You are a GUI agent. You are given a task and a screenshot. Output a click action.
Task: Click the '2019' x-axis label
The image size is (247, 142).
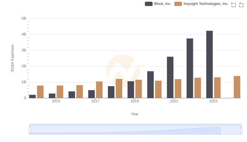(x=135, y=101)
